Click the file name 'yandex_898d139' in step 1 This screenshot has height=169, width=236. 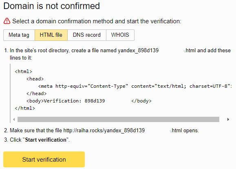[138, 50]
